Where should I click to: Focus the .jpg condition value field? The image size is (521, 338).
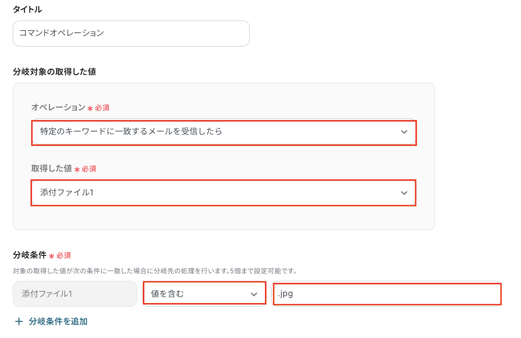tap(387, 294)
